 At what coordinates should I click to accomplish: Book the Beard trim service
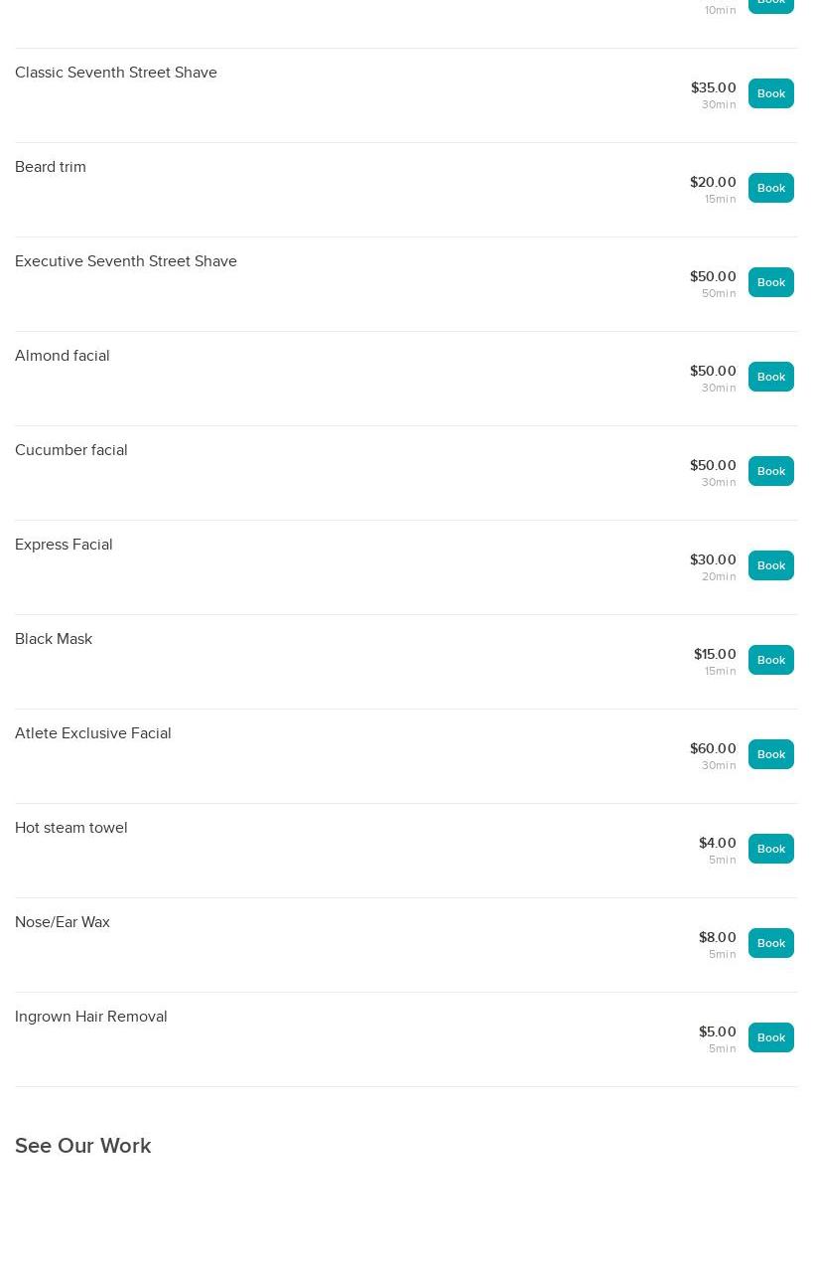click(770, 188)
